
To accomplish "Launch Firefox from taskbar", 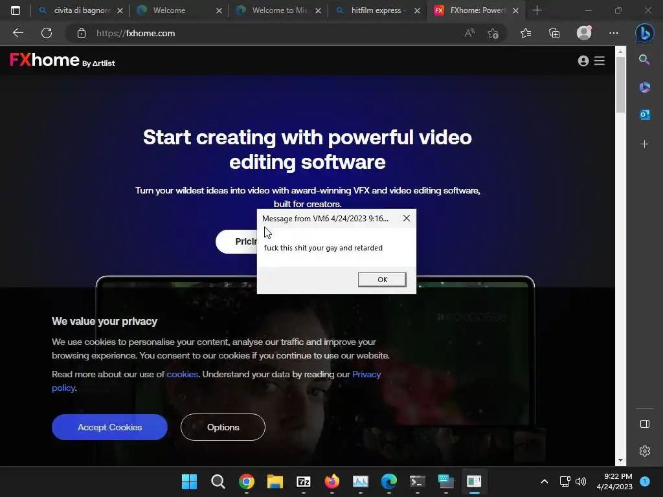I will point(332,481).
